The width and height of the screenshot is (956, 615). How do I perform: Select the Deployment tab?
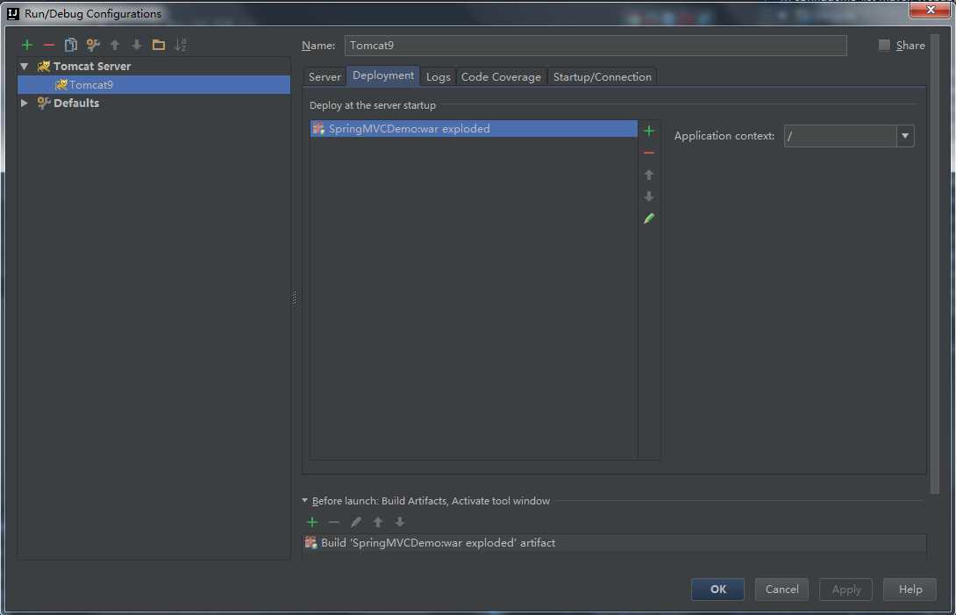tap(383, 75)
